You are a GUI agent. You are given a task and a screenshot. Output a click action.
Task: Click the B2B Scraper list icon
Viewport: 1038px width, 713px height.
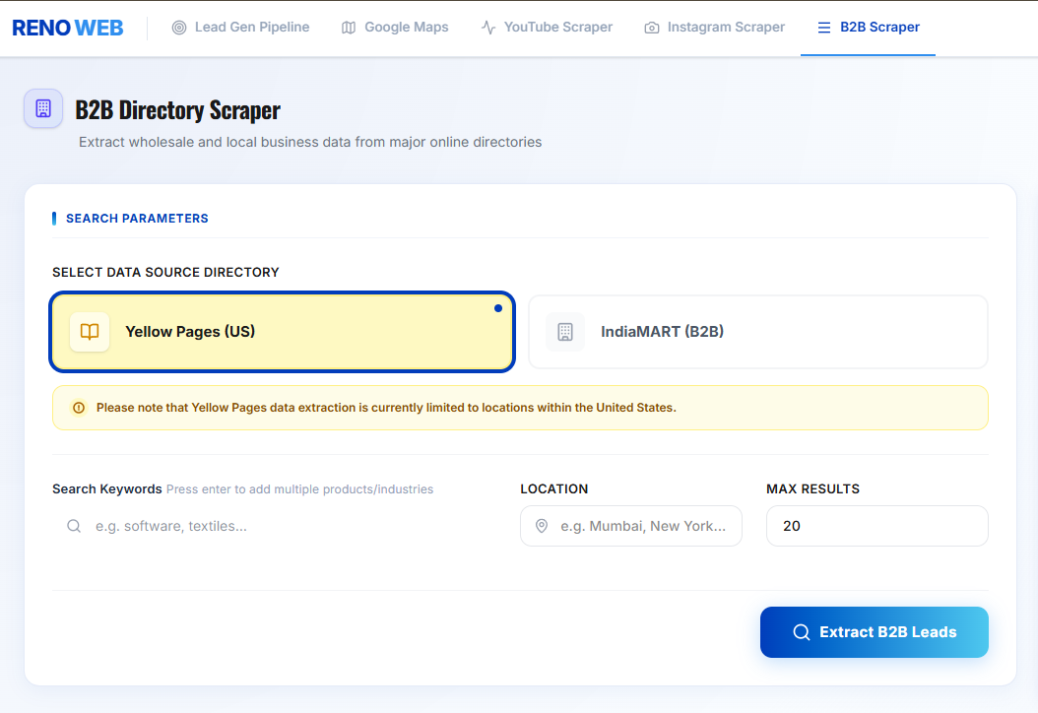point(824,28)
